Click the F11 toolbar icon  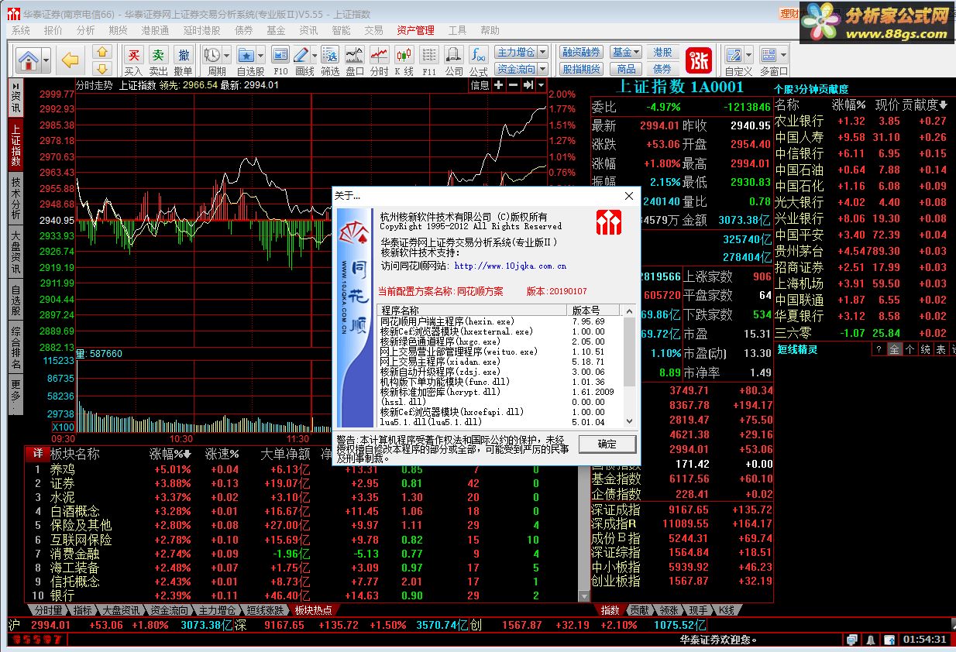[429, 60]
